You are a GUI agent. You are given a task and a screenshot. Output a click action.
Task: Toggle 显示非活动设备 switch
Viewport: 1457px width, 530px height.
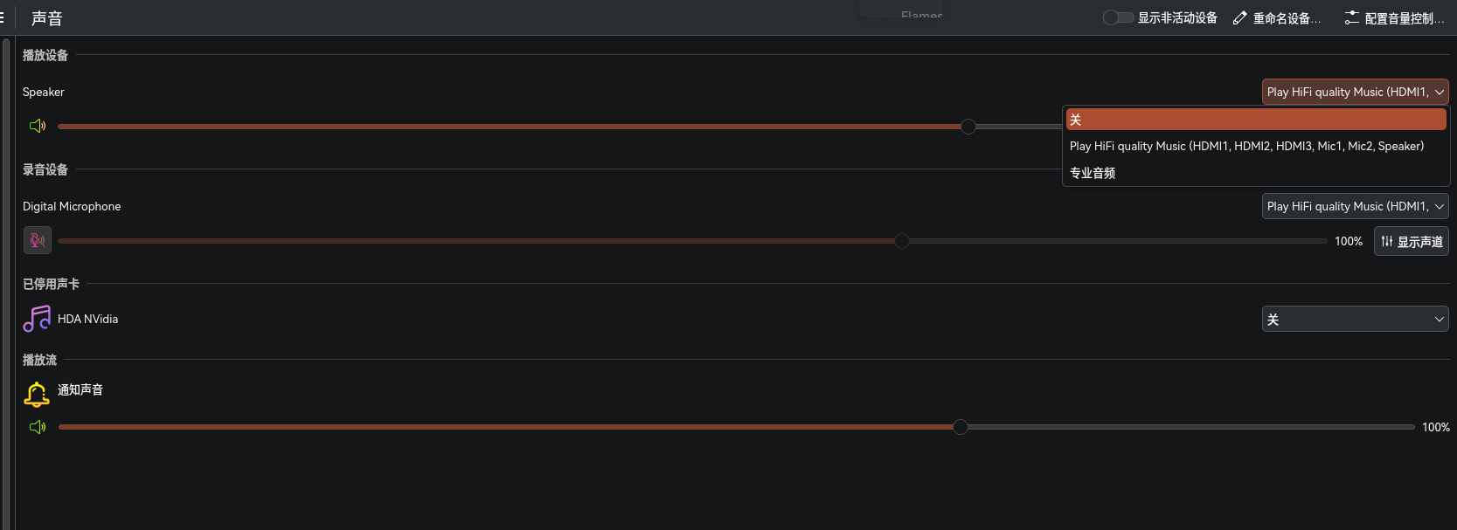pos(1118,17)
